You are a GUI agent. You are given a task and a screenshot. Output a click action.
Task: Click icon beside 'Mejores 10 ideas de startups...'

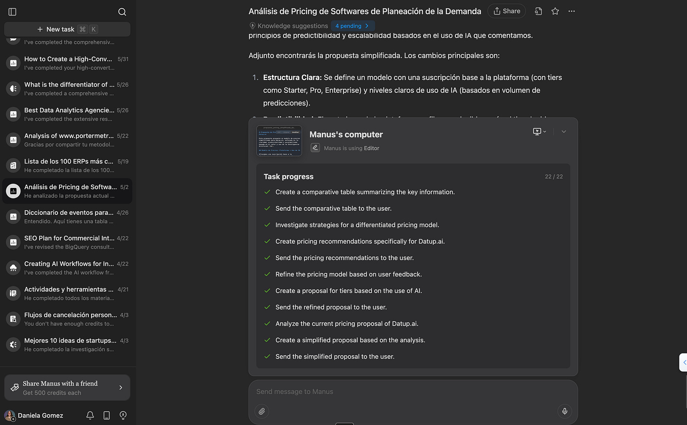click(x=13, y=344)
